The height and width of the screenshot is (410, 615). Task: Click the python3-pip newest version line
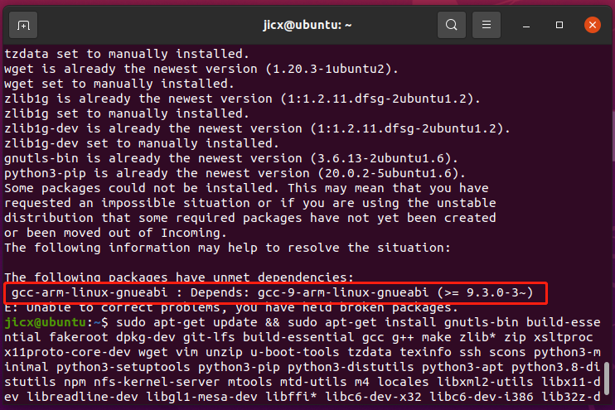tap(235, 173)
